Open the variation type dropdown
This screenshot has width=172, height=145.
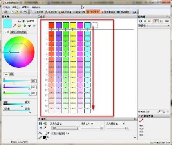(65, 128)
